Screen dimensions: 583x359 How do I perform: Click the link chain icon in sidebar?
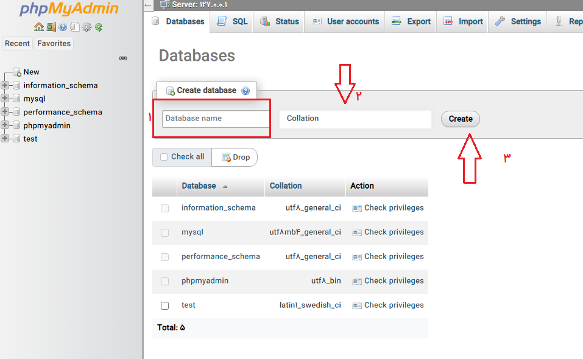(123, 58)
